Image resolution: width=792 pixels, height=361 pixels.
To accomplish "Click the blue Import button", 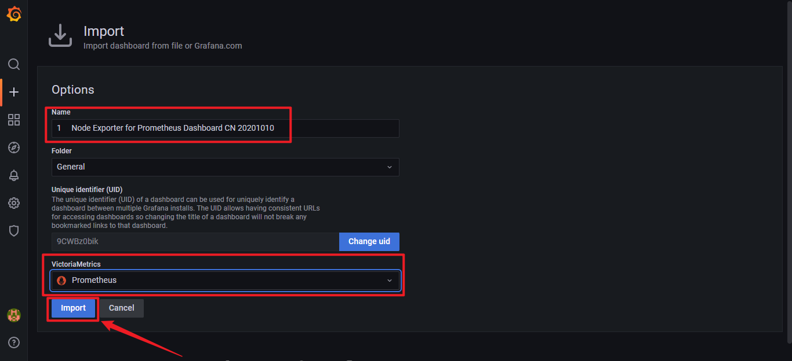I will (73, 308).
